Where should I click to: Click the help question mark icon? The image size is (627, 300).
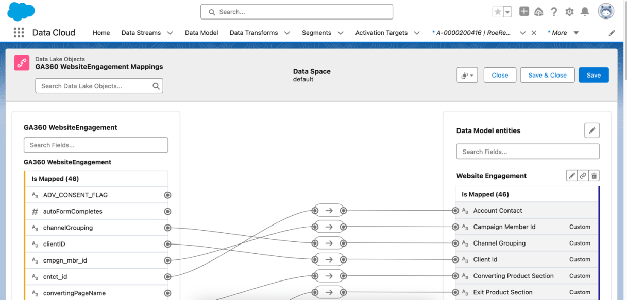[x=553, y=11]
